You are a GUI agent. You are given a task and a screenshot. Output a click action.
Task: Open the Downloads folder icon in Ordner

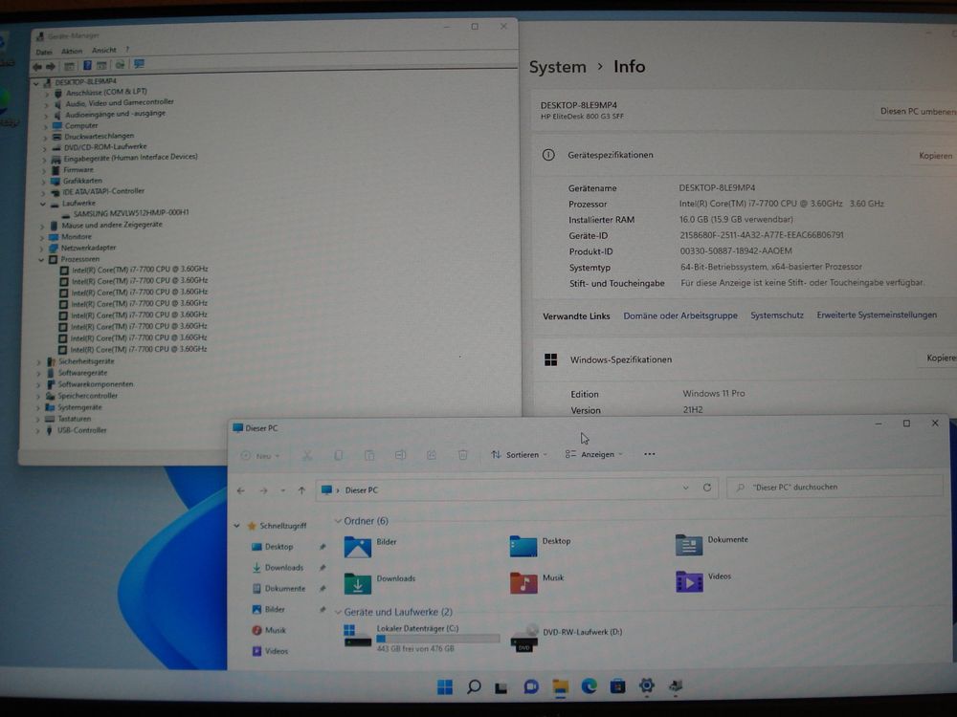[358, 583]
